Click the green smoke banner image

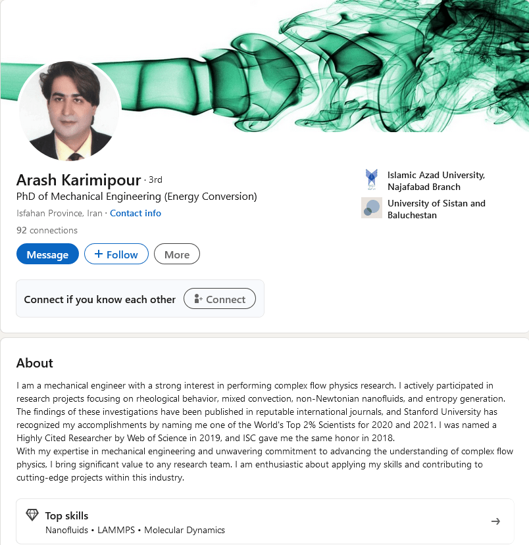329,66
